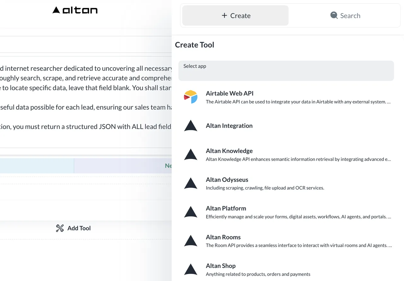Choose Altan Rooms from app list
Image resolution: width=404 pixels, height=281 pixels.
286,241
